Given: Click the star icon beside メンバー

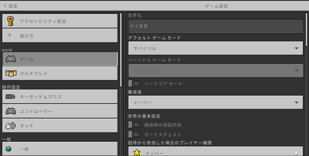Looking at the screenshot, I should click(137, 153).
